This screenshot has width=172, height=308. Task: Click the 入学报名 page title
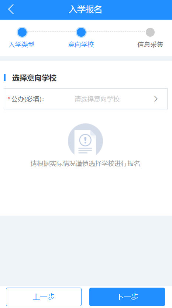click(86, 9)
